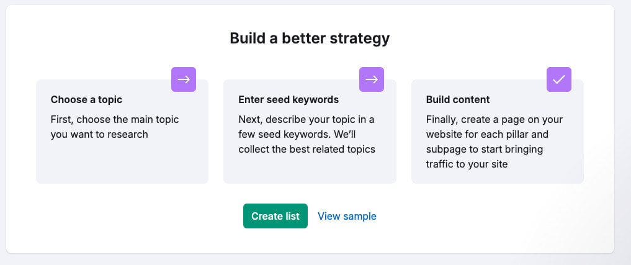Image resolution: width=631 pixels, height=265 pixels.
Task: Click the purple checkmark icon on Build content
Action: [x=559, y=79]
